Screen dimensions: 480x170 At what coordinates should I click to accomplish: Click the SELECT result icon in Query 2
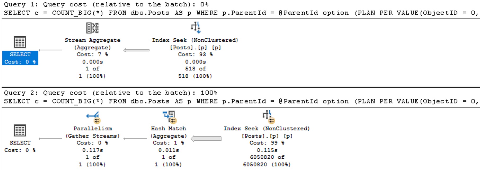[20, 131]
